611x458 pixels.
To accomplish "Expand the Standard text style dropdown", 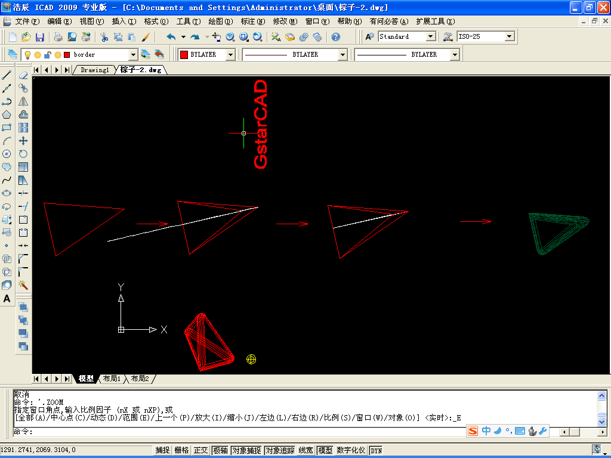I will (431, 36).
